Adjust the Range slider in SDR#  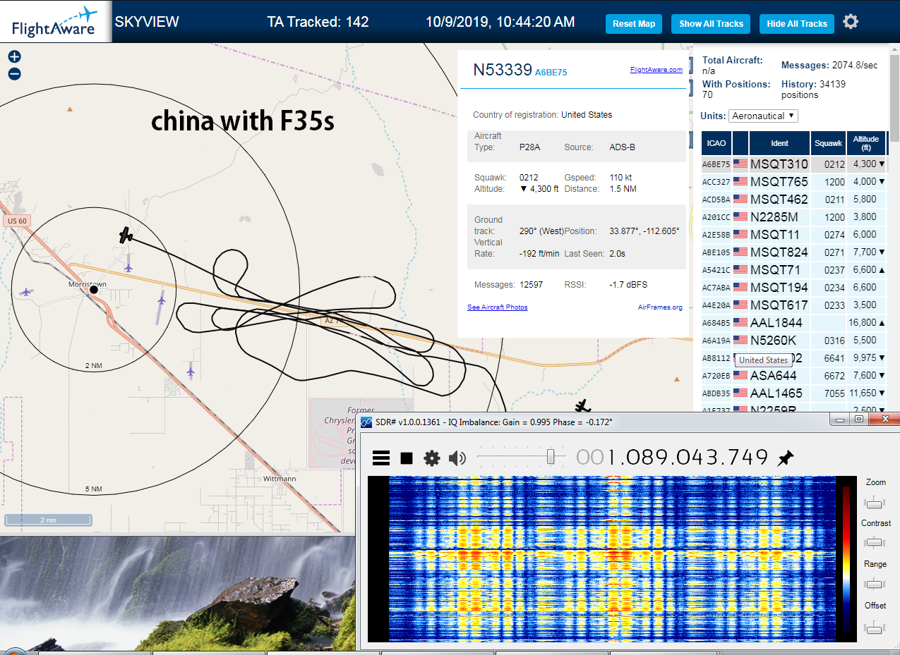coord(875,583)
